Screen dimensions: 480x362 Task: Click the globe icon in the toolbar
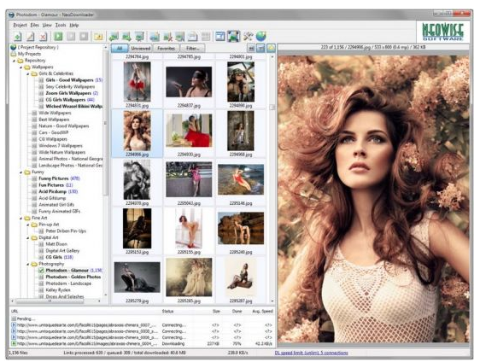[260, 37]
